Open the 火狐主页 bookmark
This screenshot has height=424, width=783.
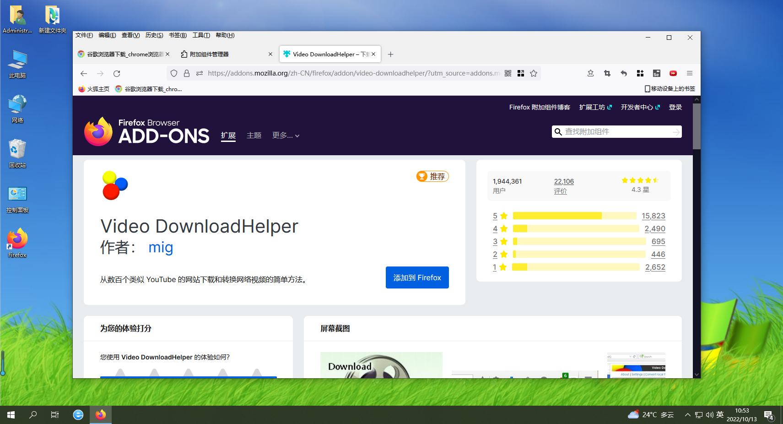tap(94, 89)
